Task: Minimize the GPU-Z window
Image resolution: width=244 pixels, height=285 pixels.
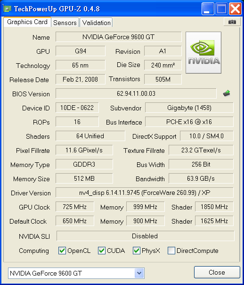Action: coord(208,8)
